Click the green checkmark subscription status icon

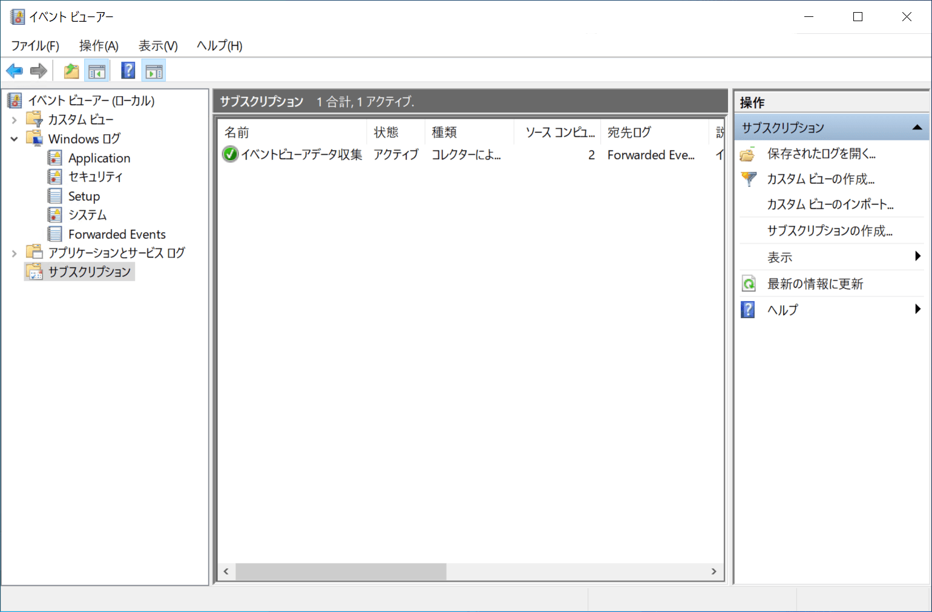tap(230, 154)
